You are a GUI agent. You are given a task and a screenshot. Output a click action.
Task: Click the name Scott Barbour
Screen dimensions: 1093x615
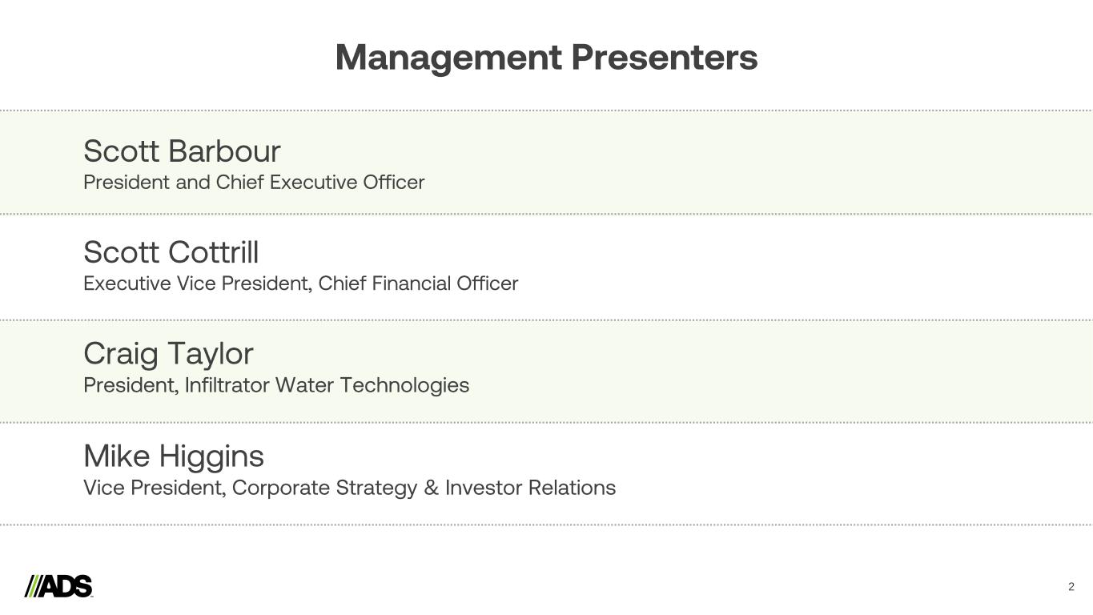click(x=182, y=151)
